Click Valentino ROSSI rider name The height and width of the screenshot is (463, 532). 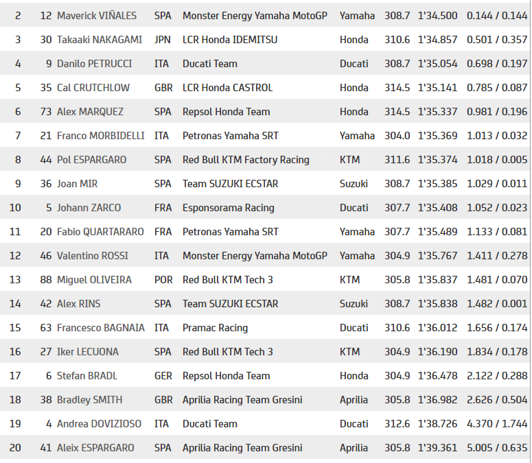click(x=93, y=256)
